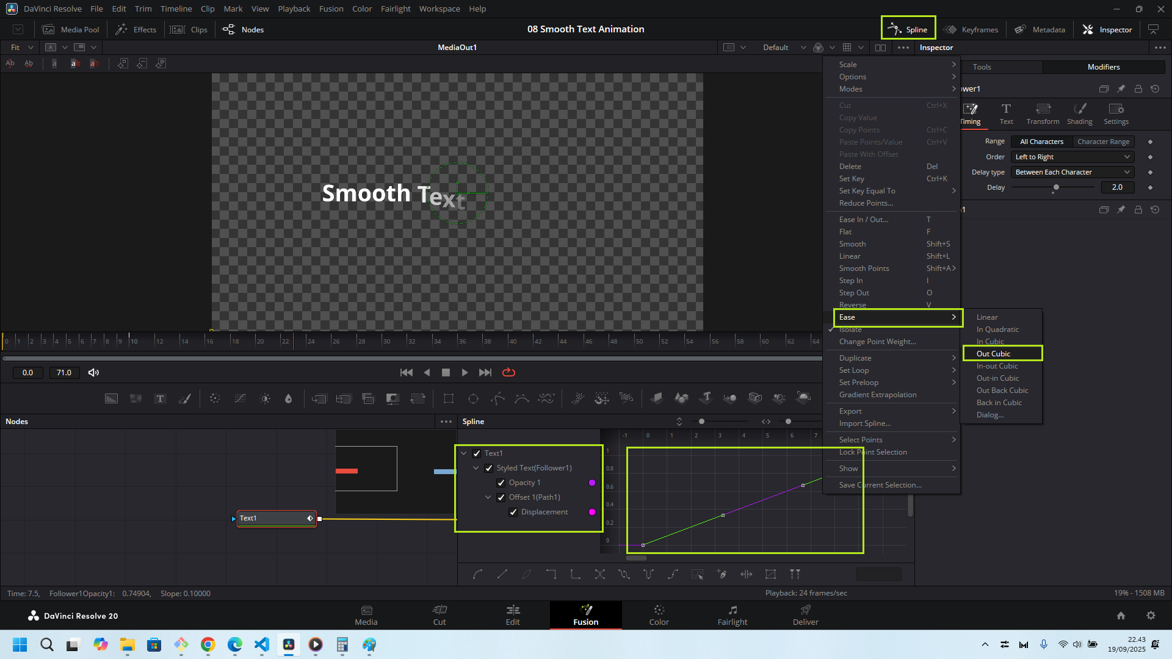Image resolution: width=1172 pixels, height=659 pixels.
Task: Open the Spline panel button
Action: click(x=908, y=29)
